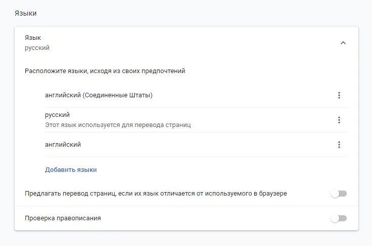
Task: Click the Язык title label
Action: point(33,38)
